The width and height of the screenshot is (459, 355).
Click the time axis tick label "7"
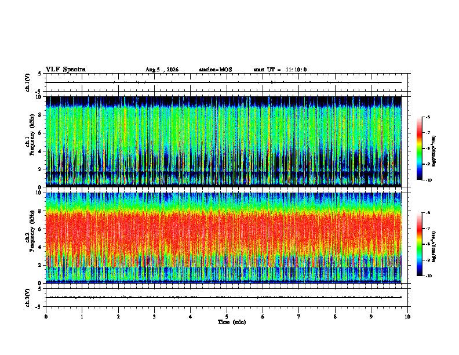coord(299,317)
